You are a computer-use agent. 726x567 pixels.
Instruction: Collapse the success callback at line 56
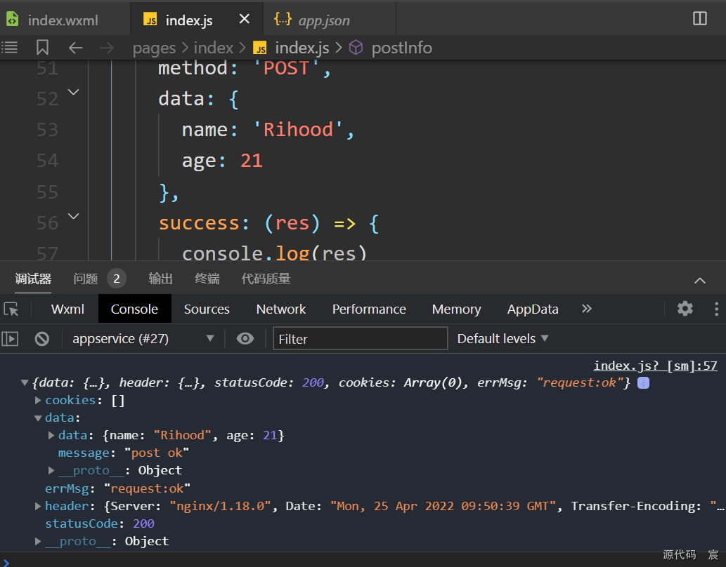click(74, 216)
